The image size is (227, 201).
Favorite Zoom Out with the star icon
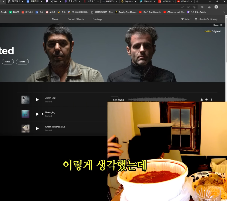pyautogui.click(x=207, y=100)
